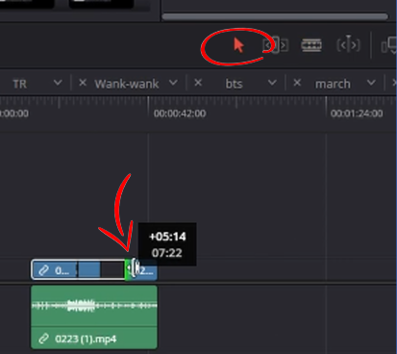Expand the bts tab dropdown chevron
This screenshot has width=397, height=354.
coord(272,83)
